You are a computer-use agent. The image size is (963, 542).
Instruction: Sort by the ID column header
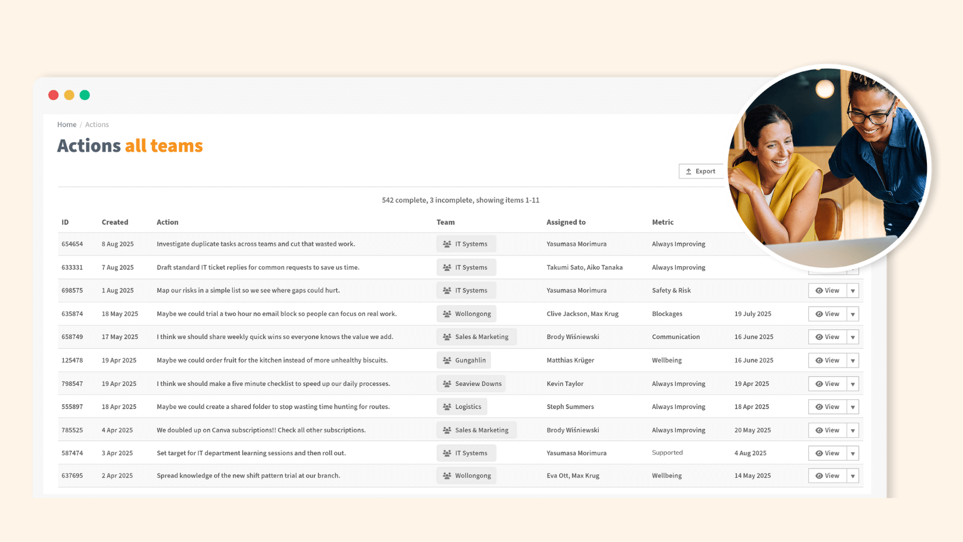tap(65, 222)
